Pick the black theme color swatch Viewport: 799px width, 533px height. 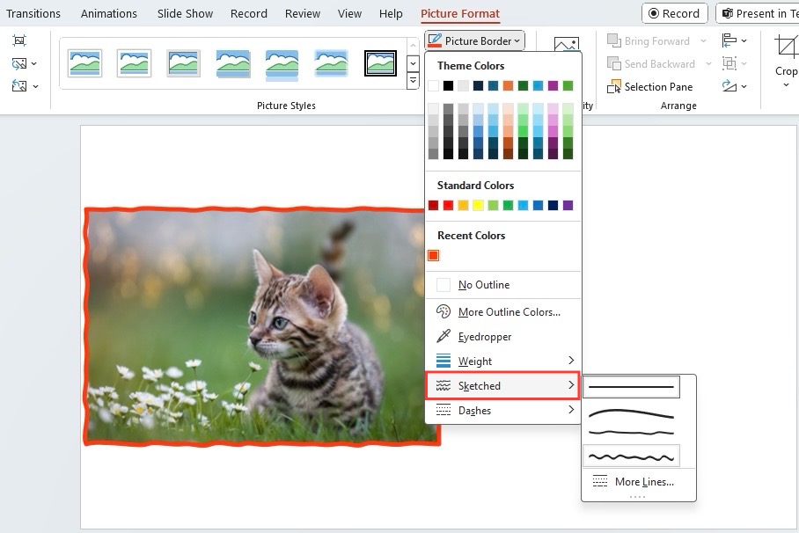click(x=448, y=85)
